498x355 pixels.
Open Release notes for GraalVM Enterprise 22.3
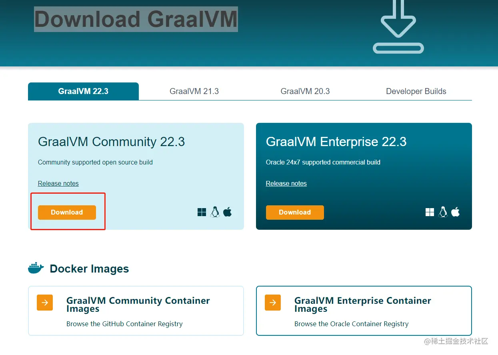pyautogui.click(x=286, y=183)
